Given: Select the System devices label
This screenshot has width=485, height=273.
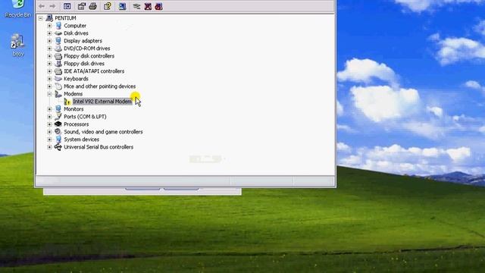Looking at the screenshot, I should pos(81,140).
